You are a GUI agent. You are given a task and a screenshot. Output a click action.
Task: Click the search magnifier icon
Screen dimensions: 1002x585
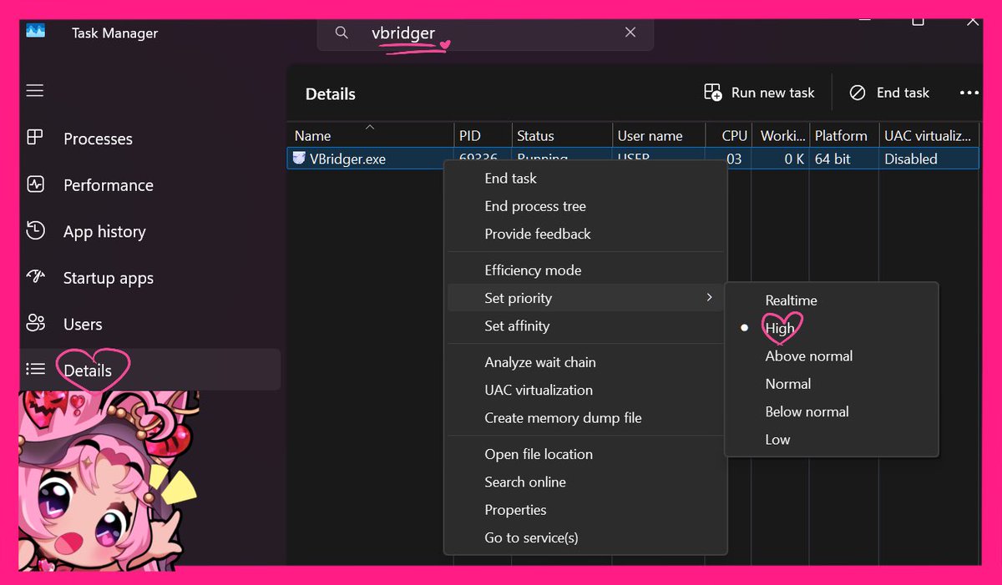coord(342,32)
